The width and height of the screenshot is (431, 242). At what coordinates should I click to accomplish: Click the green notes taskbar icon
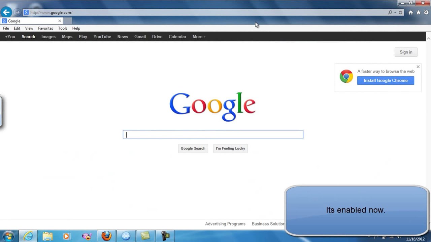(x=145, y=236)
